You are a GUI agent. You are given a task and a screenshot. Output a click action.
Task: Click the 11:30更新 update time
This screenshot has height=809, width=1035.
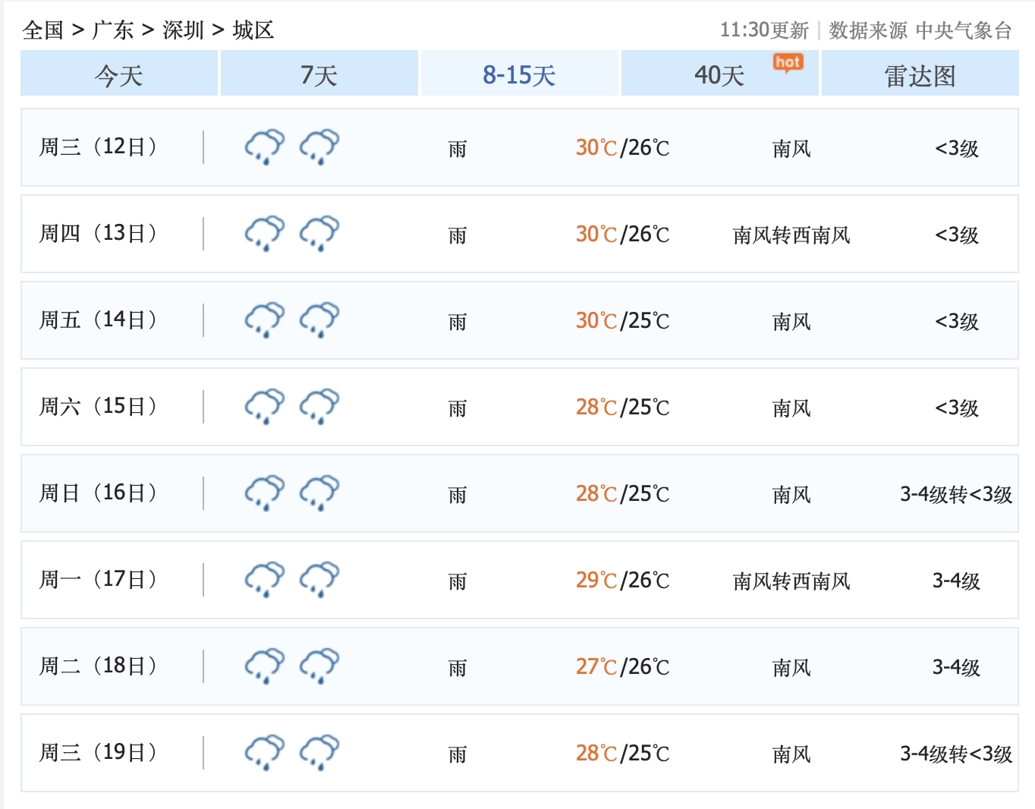[x=764, y=30]
